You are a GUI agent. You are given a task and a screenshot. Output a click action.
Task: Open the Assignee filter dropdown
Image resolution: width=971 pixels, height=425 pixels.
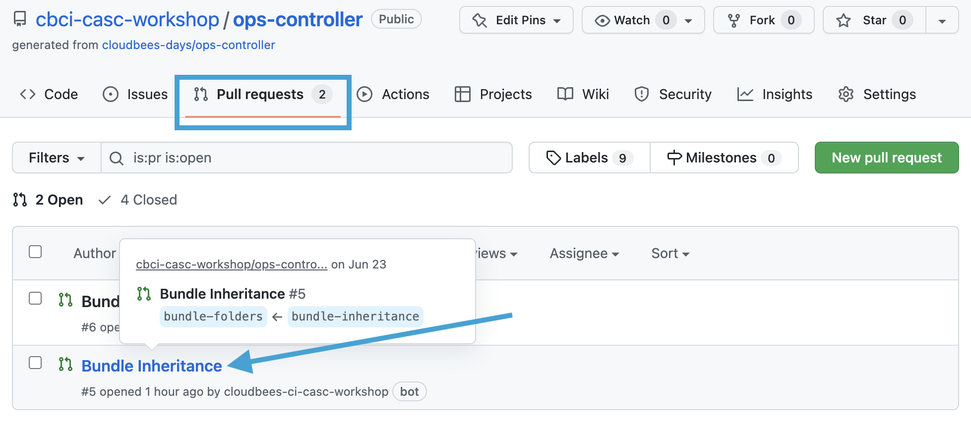click(584, 254)
